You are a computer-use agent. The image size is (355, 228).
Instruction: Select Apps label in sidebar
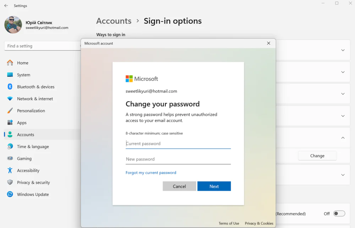pos(22,123)
